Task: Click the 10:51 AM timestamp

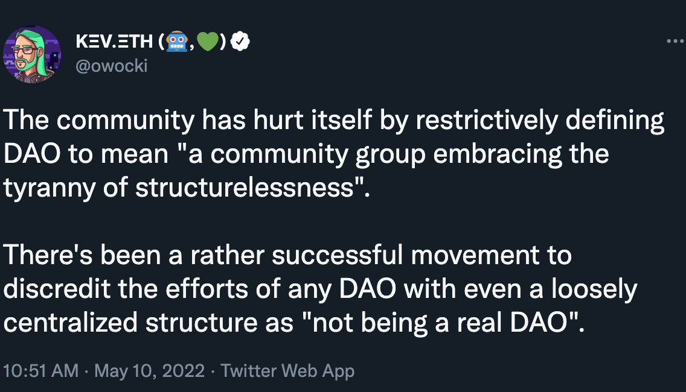Action: [40, 371]
